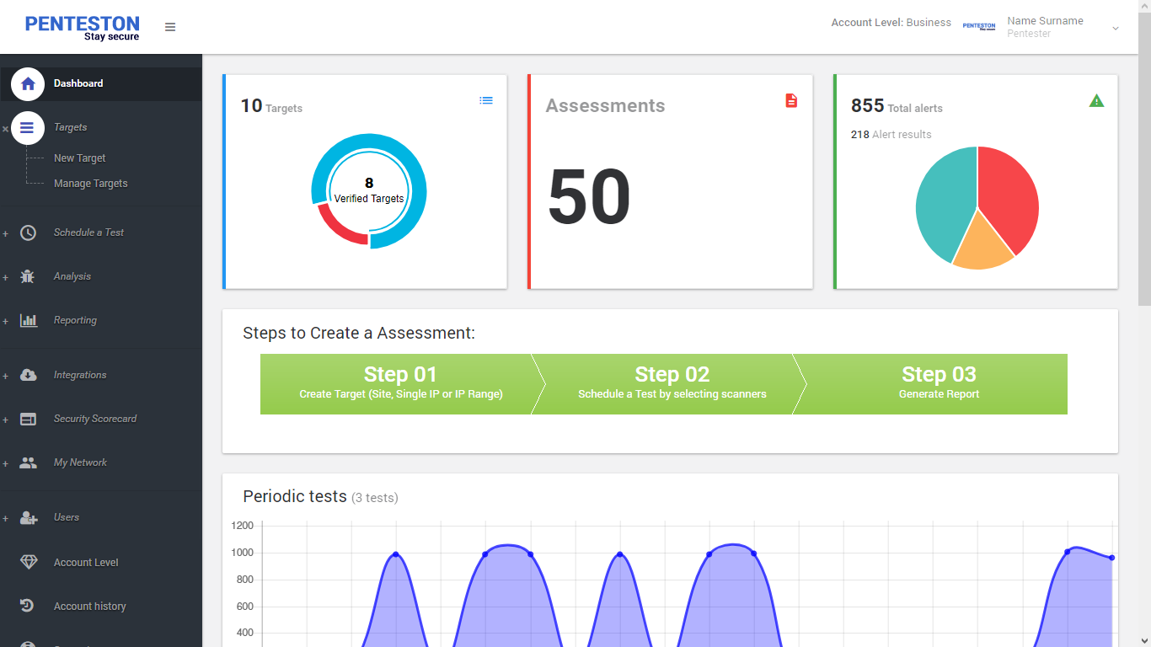Image resolution: width=1151 pixels, height=647 pixels.
Task: Click the Security Scorecard card icon
Action: coord(28,419)
